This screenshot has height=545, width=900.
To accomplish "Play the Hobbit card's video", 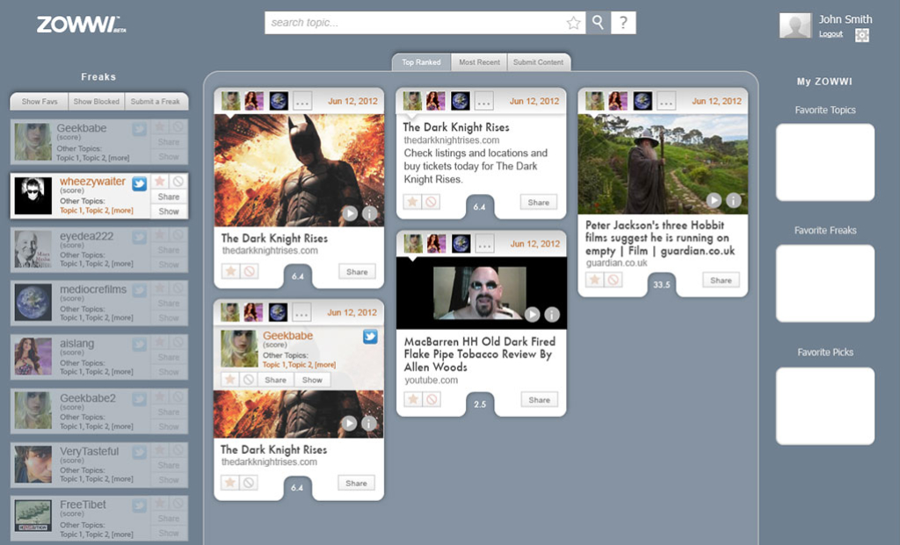I will [714, 200].
